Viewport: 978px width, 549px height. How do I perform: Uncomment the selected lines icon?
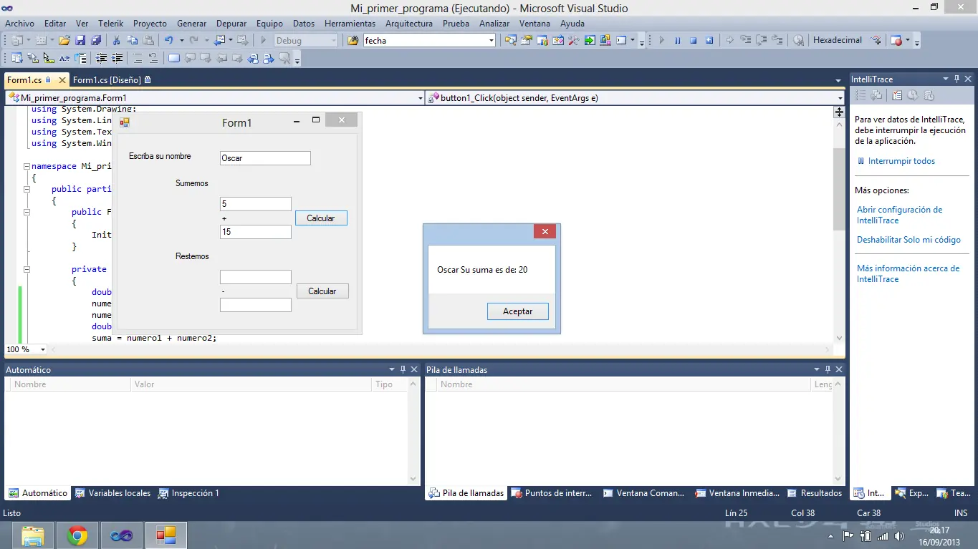[x=153, y=59]
